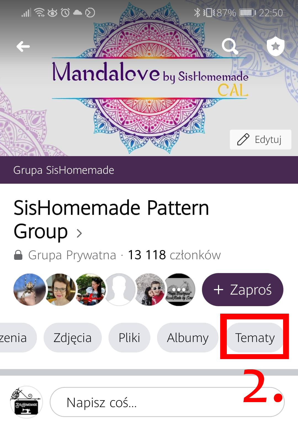Viewport: 298px width, 422px height.
Task: Tap the back arrow icon
Action: (x=23, y=46)
